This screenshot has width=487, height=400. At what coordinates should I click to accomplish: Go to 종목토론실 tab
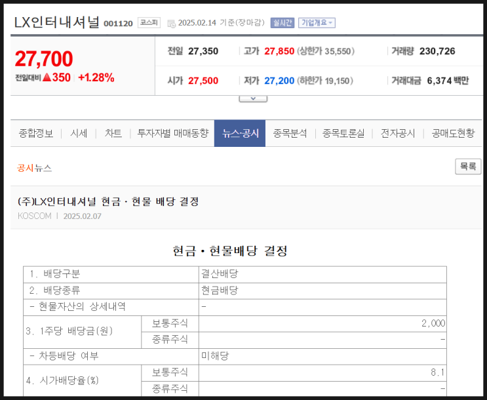coord(343,133)
